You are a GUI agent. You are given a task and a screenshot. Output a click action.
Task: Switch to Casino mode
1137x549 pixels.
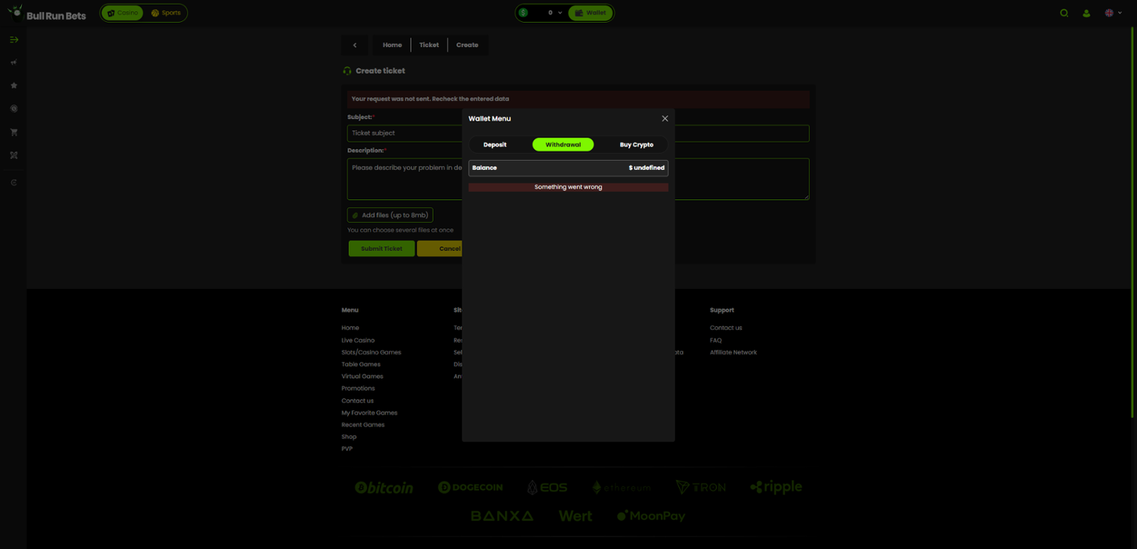click(123, 13)
